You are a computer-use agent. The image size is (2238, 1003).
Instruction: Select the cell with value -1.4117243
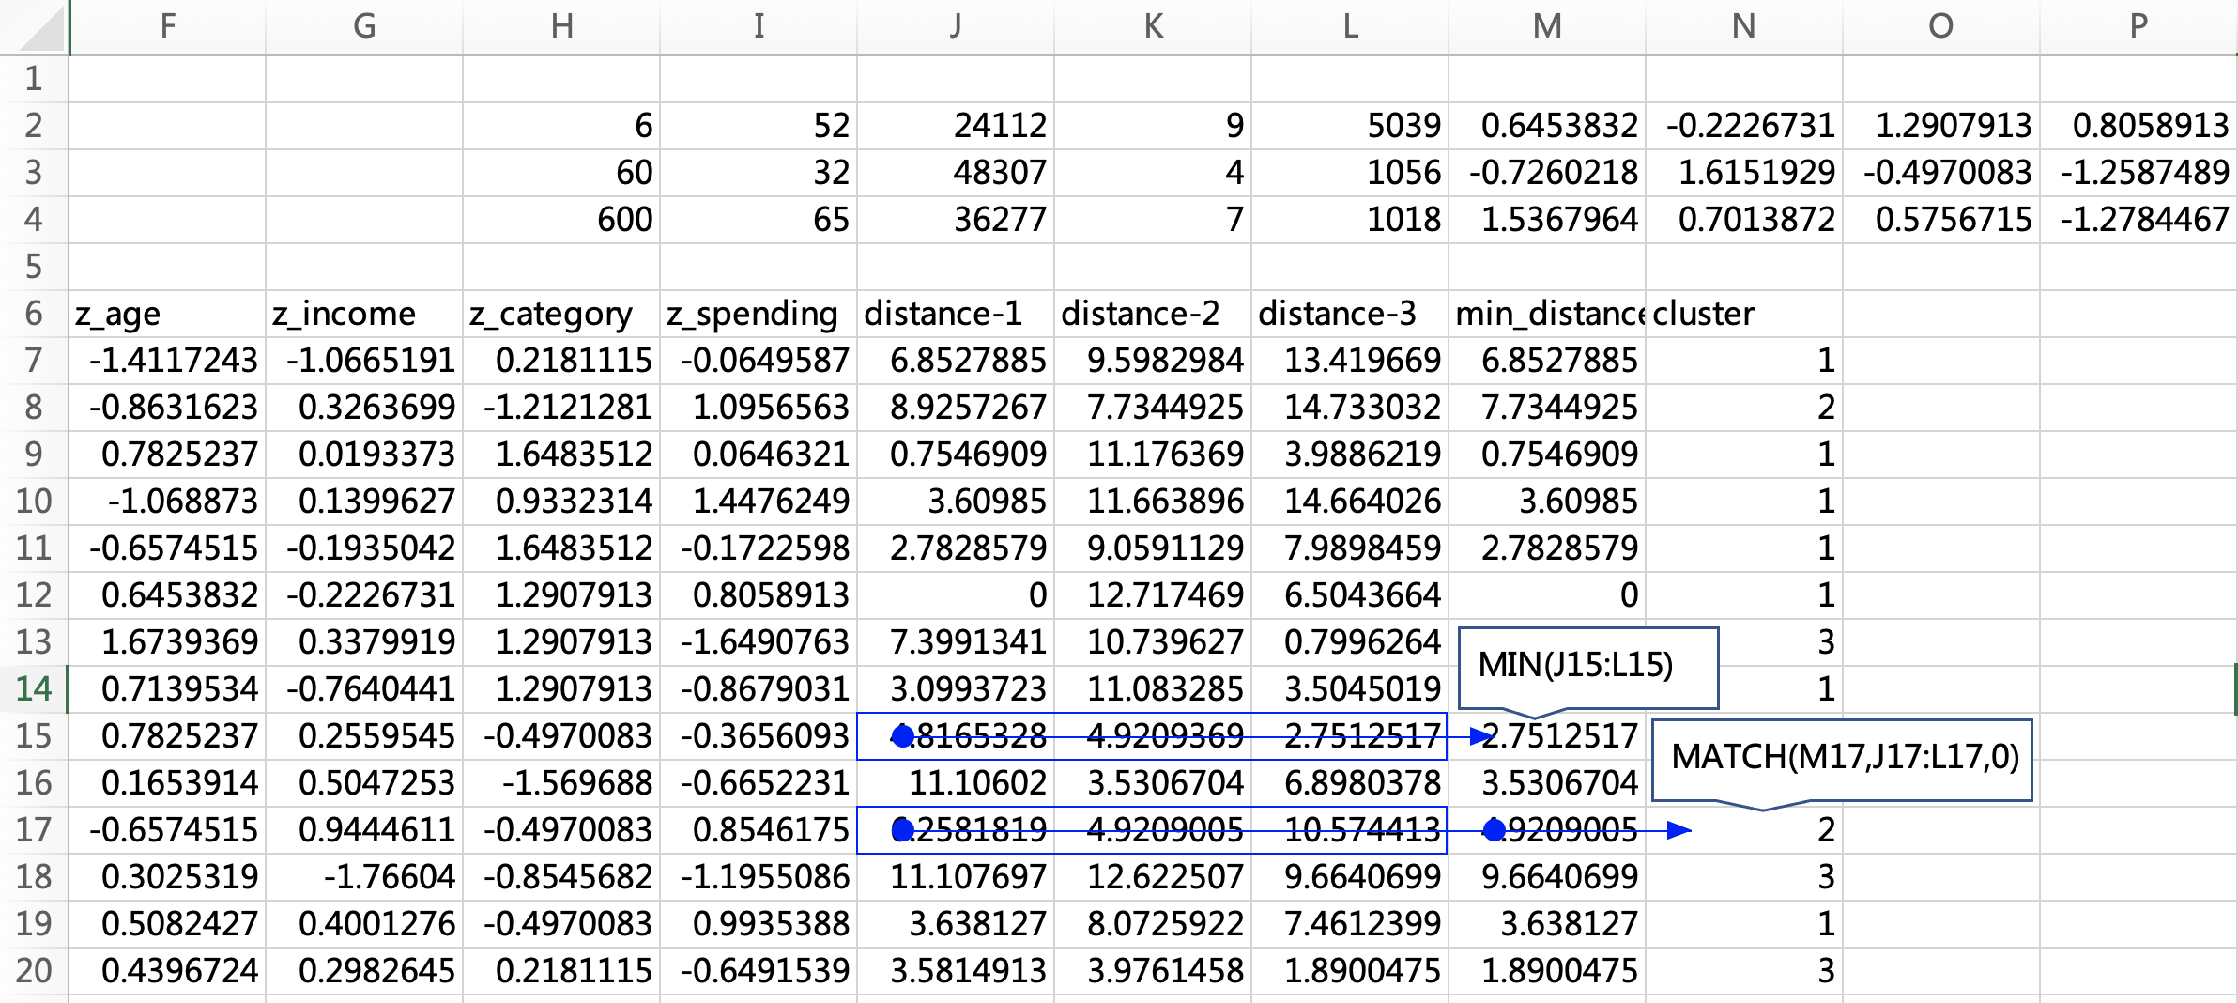pos(168,361)
